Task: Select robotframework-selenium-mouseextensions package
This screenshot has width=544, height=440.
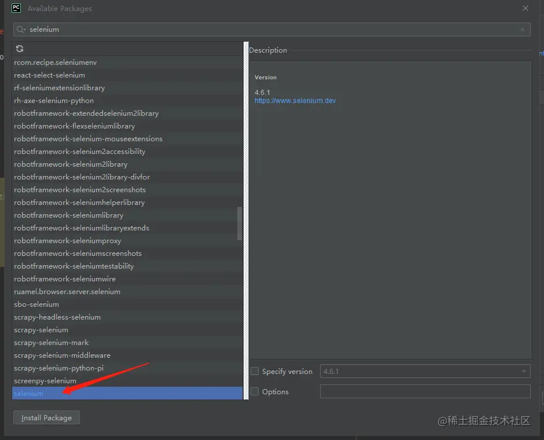Action: click(127, 139)
